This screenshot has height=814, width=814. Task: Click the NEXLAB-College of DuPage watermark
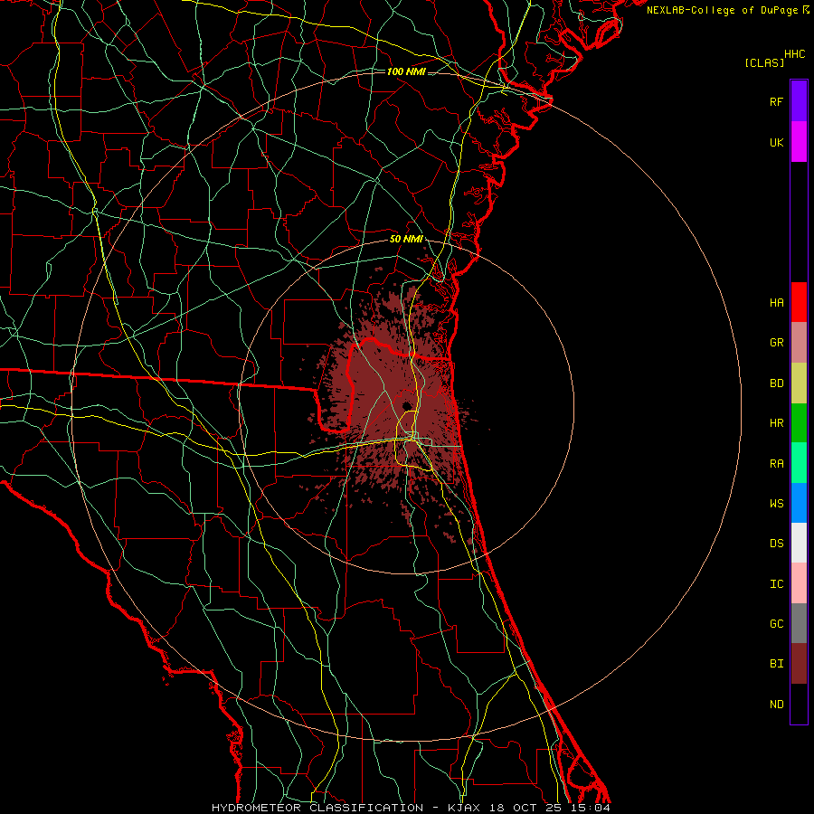727,10
